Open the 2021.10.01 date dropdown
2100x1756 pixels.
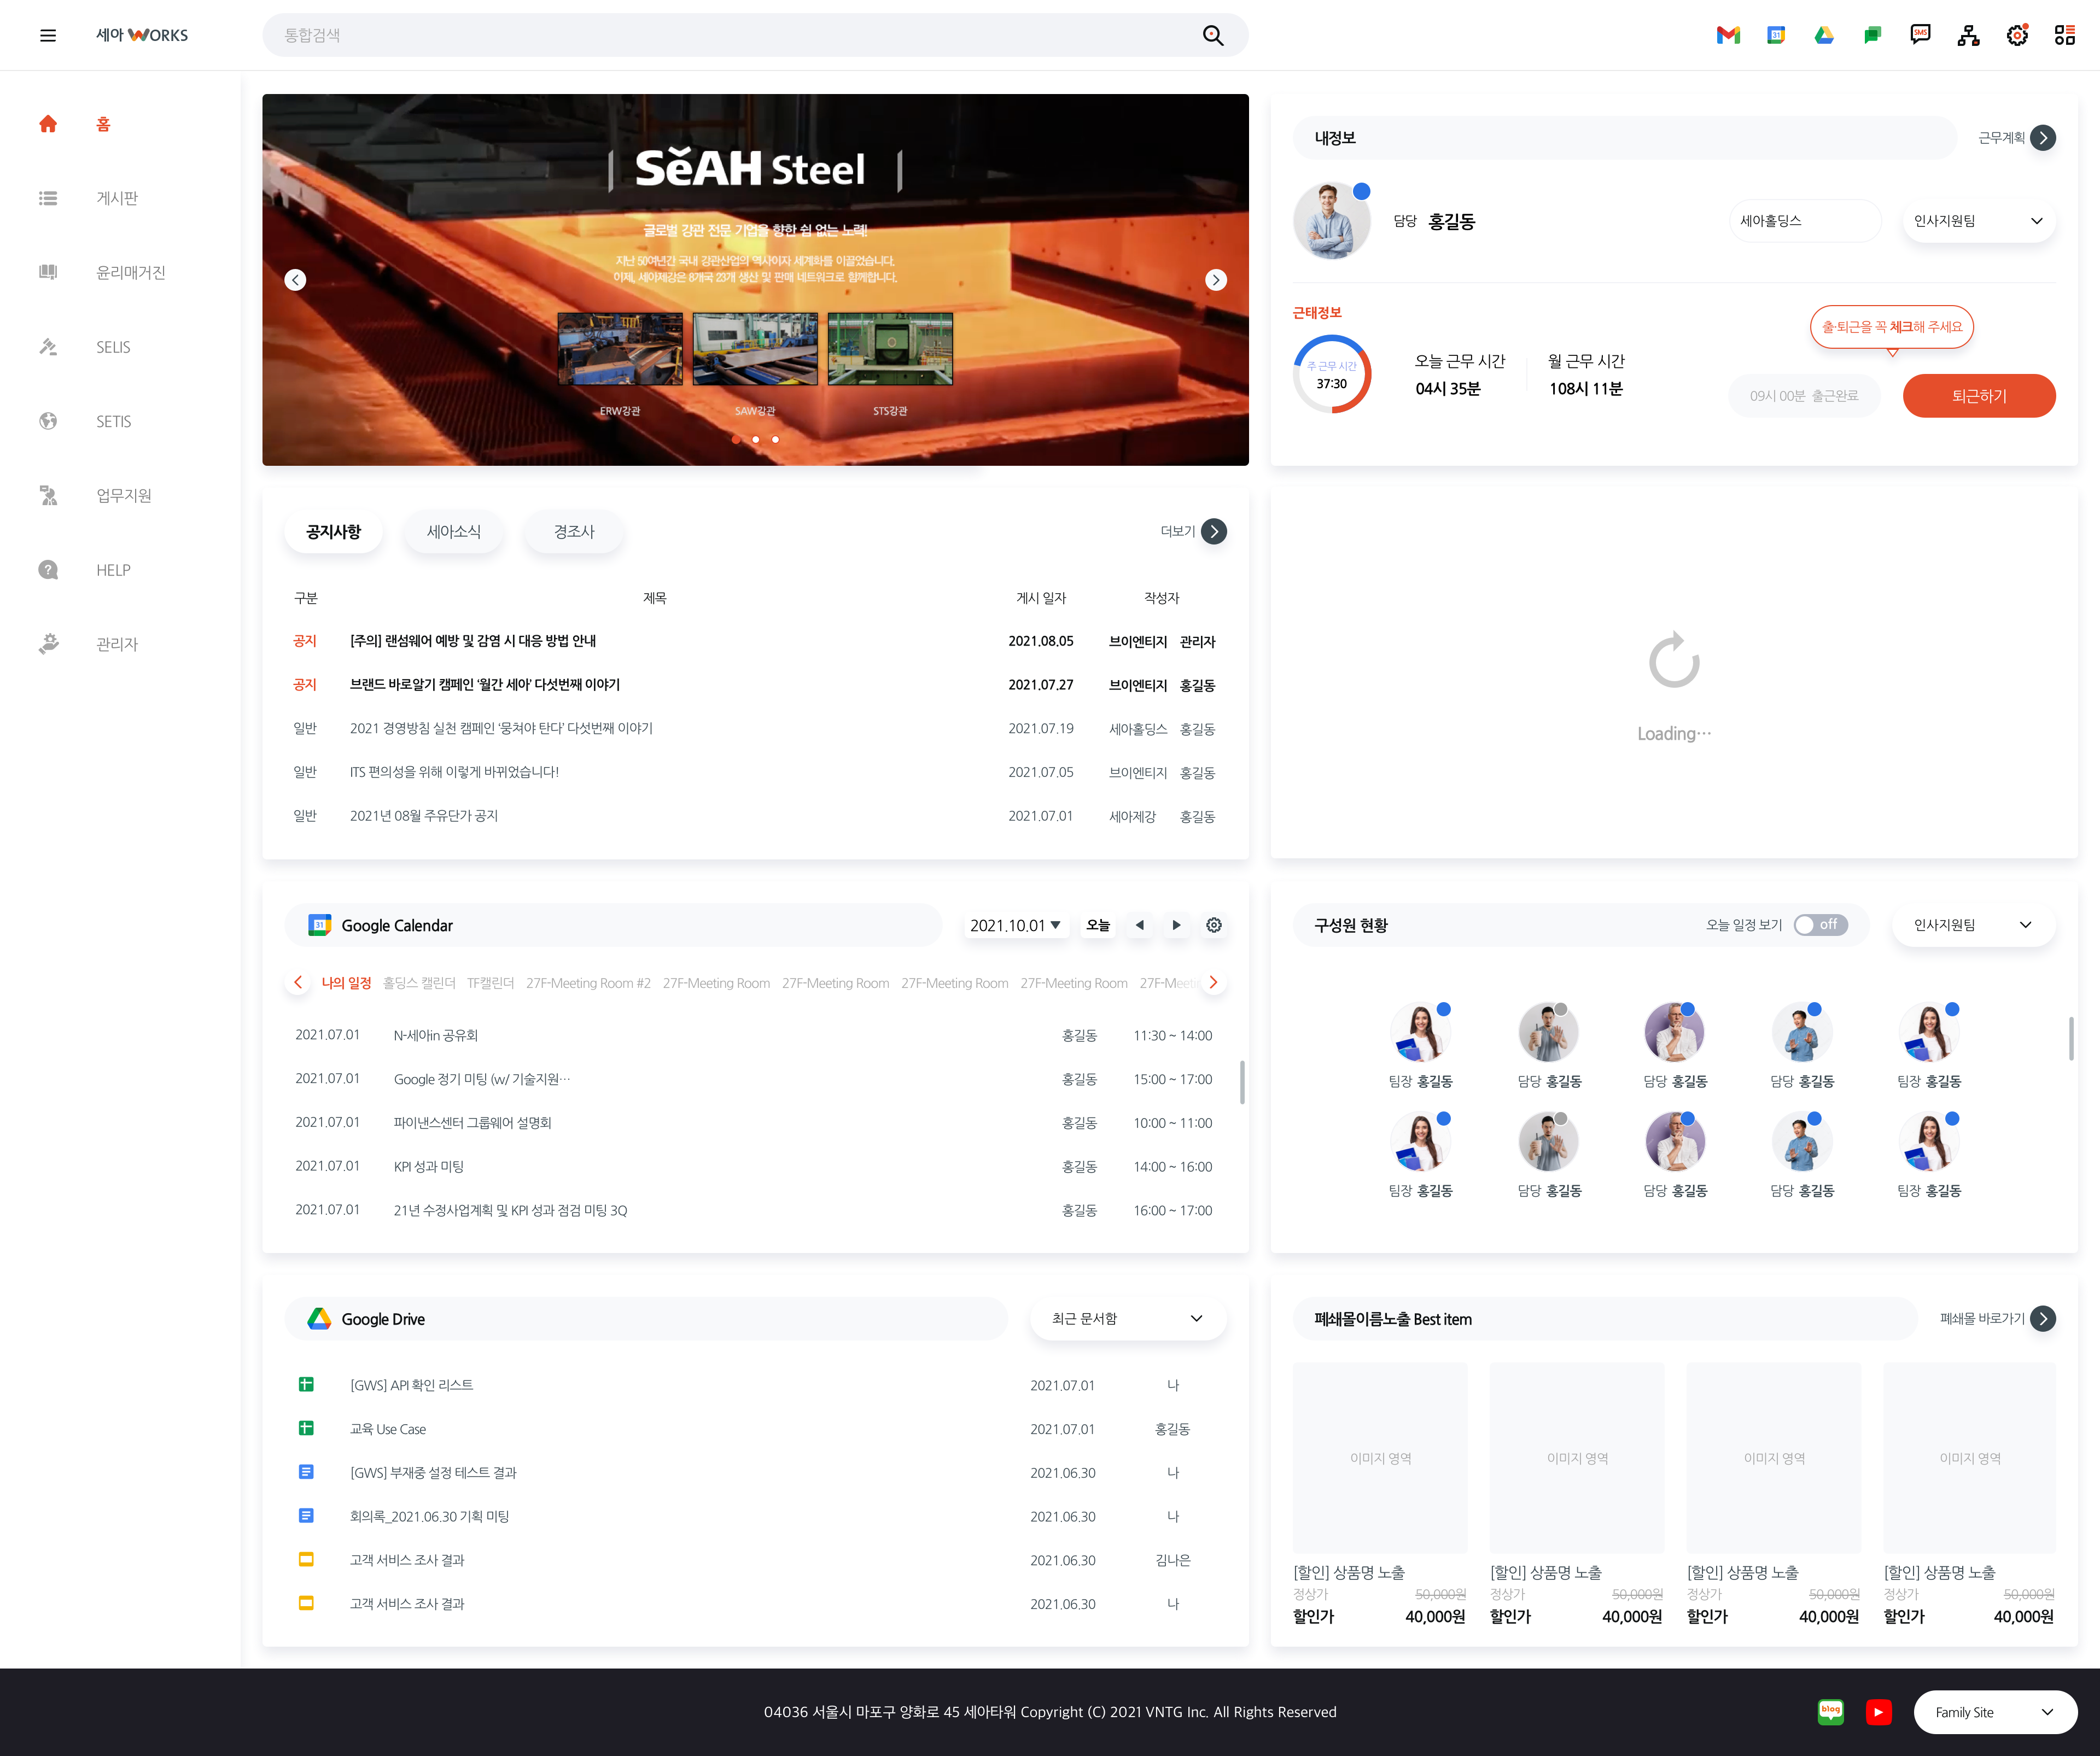[x=1015, y=926]
